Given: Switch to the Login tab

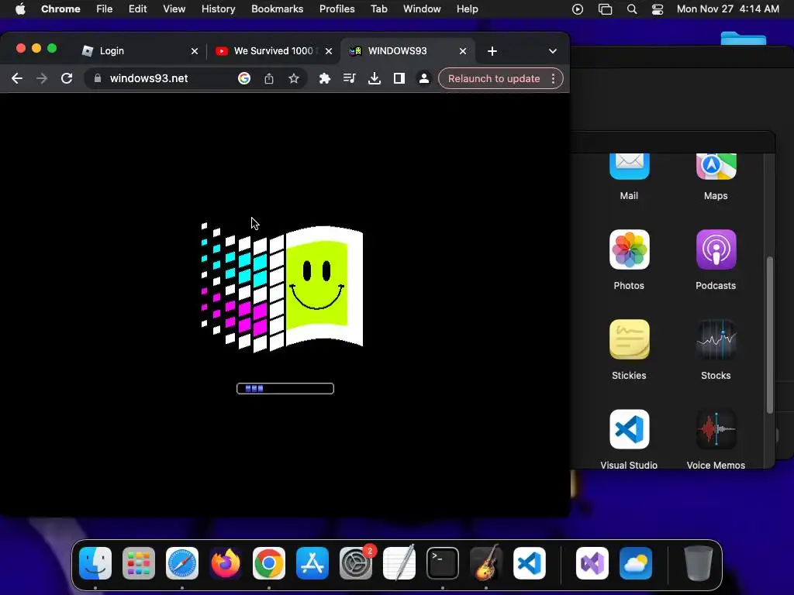Looking at the screenshot, I should point(140,50).
